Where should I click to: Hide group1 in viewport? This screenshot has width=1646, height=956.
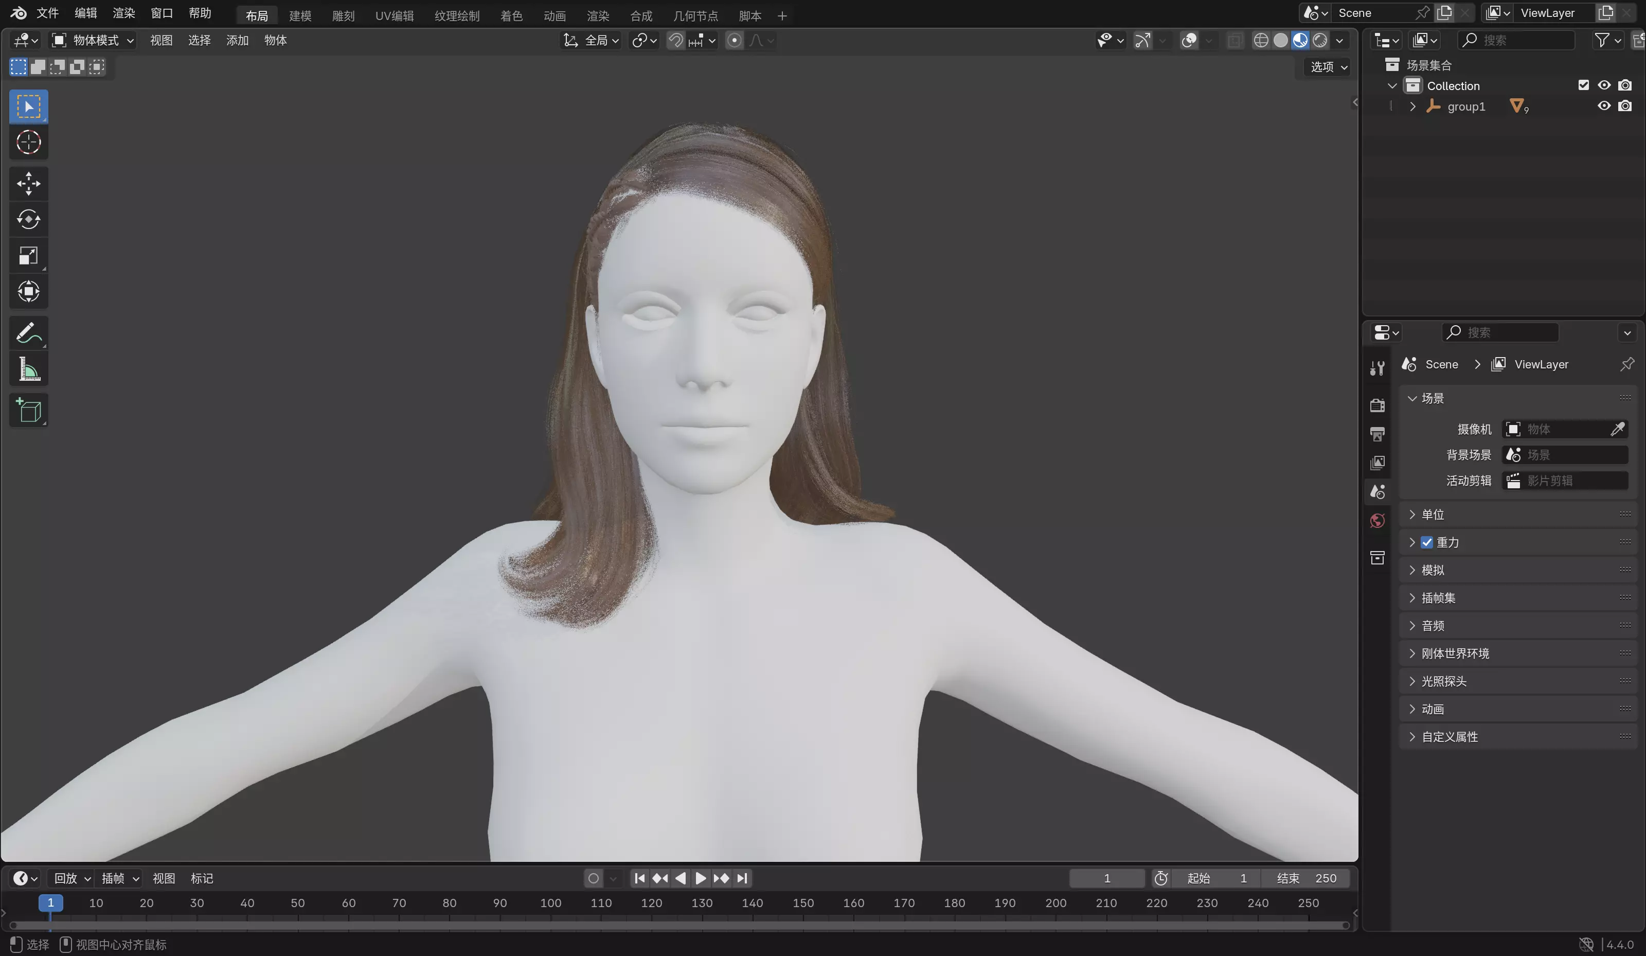pos(1603,106)
